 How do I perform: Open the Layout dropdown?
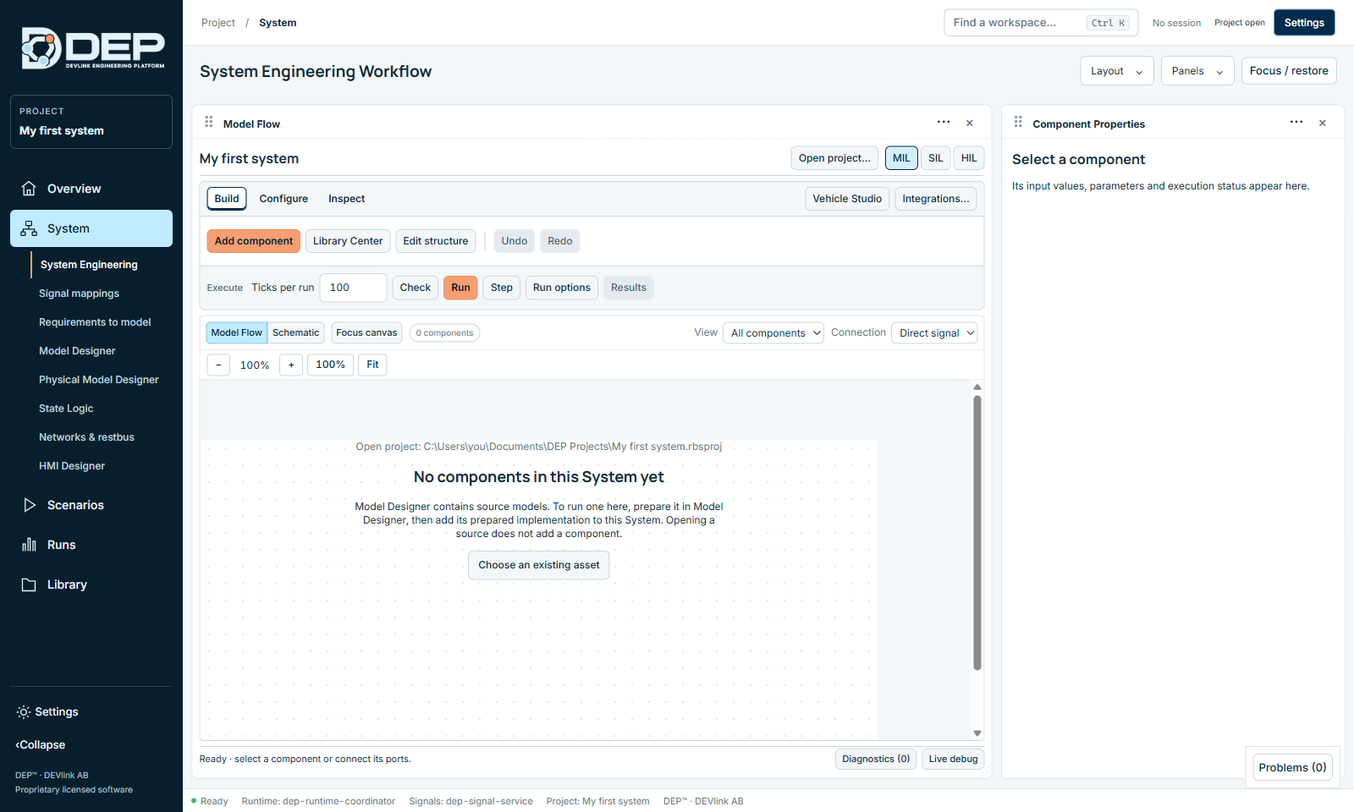point(1117,71)
